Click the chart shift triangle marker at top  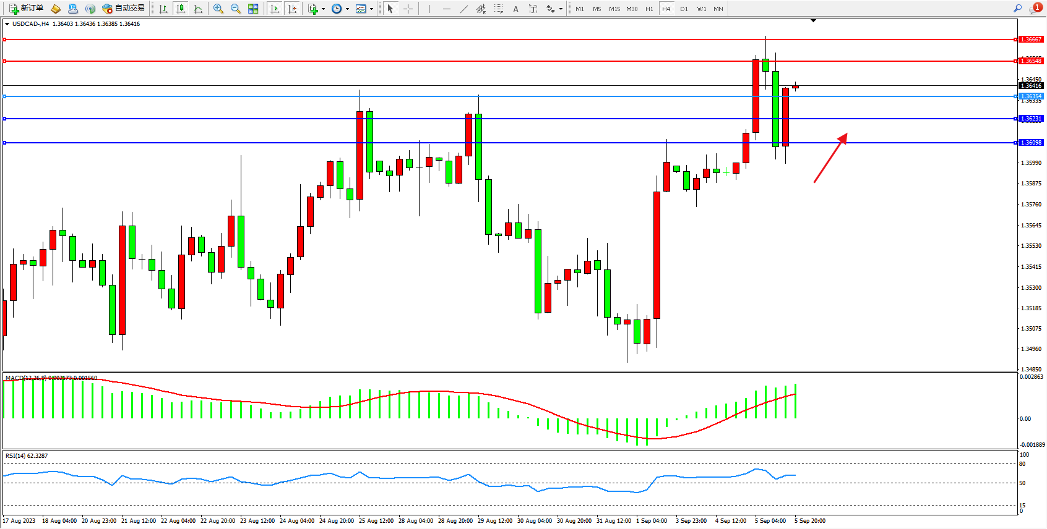(x=813, y=20)
